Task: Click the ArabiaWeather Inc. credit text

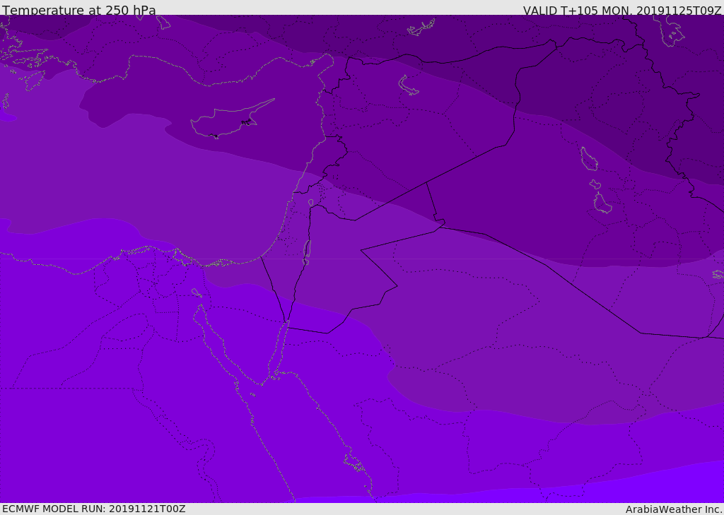Action: tap(674, 509)
